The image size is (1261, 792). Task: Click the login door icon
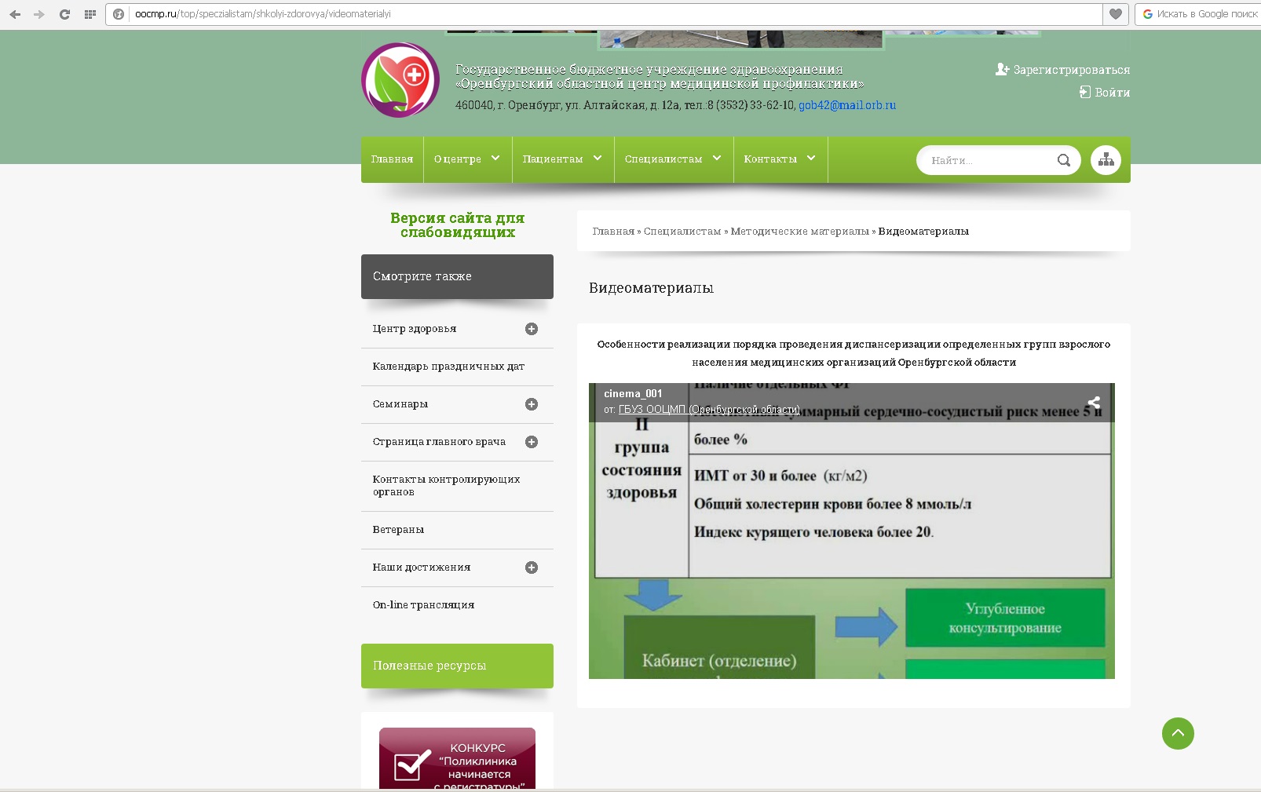point(1085,92)
